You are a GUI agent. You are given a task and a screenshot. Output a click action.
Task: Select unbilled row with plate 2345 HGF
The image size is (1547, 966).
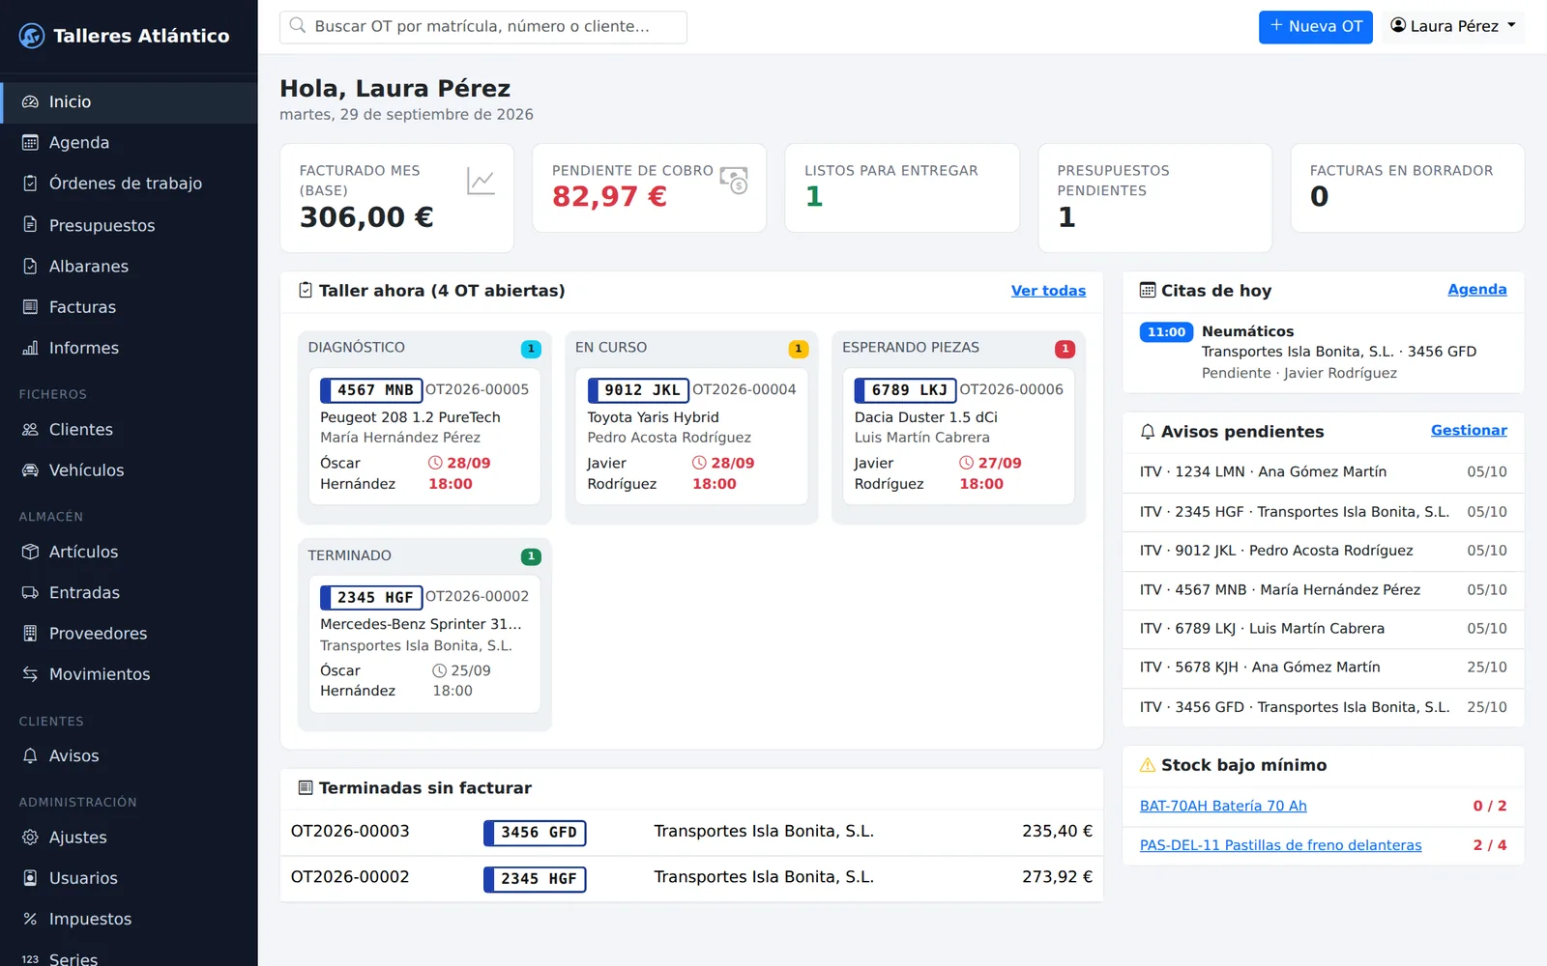(x=691, y=878)
